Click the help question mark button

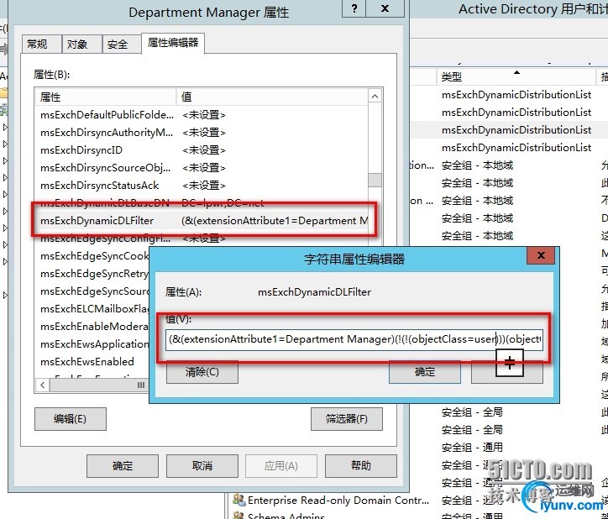(354, 8)
